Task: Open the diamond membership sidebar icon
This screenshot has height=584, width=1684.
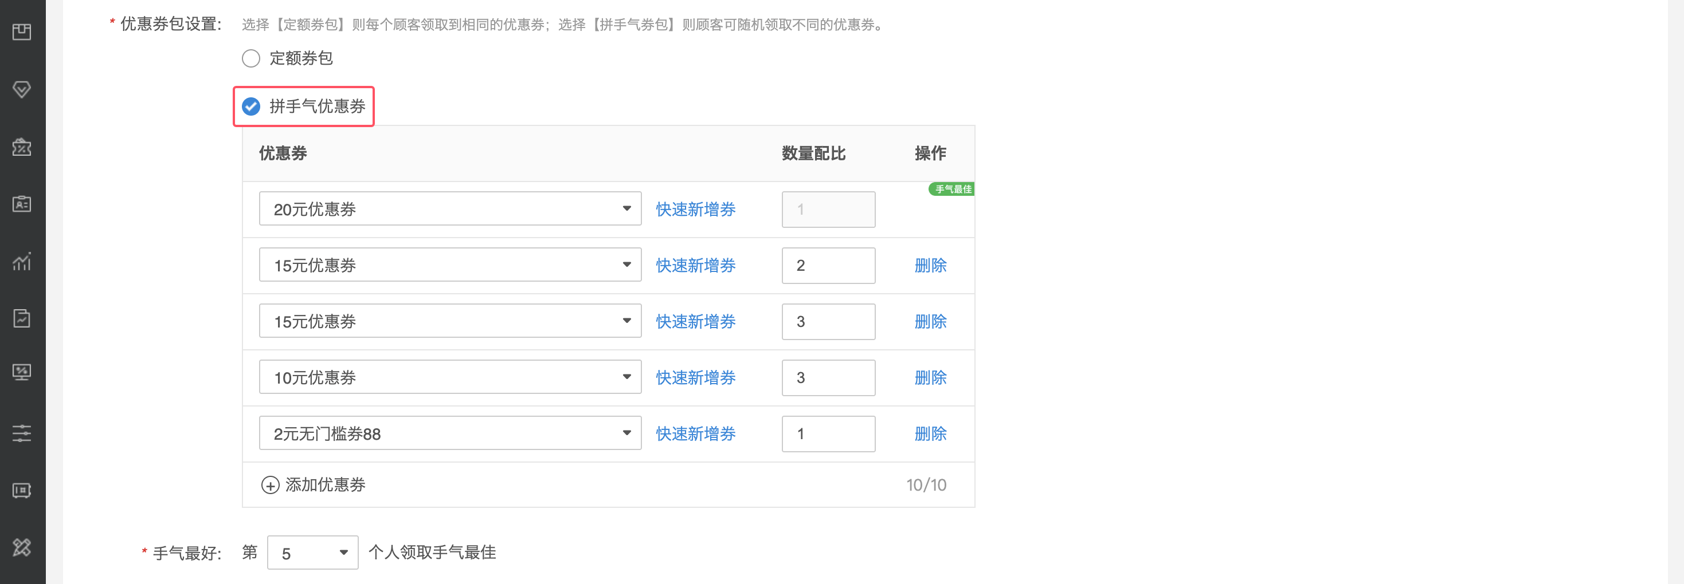Action: 22,89
